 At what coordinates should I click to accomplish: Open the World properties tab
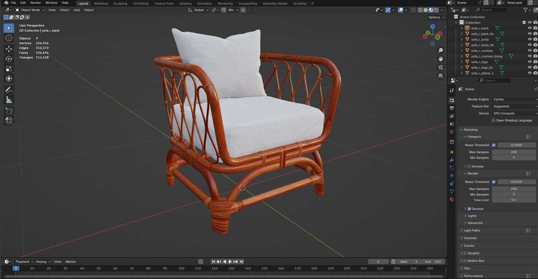tap(452, 132)
